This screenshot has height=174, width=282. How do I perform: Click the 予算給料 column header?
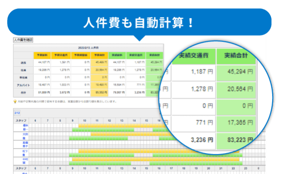42,55
